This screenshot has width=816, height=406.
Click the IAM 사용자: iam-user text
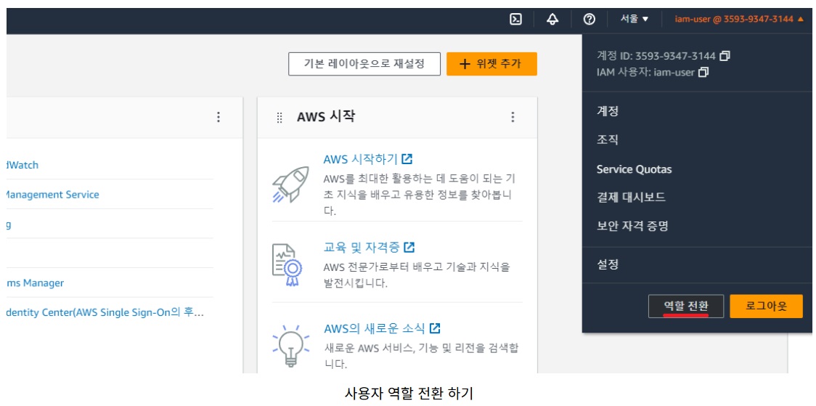coord(645,73)
